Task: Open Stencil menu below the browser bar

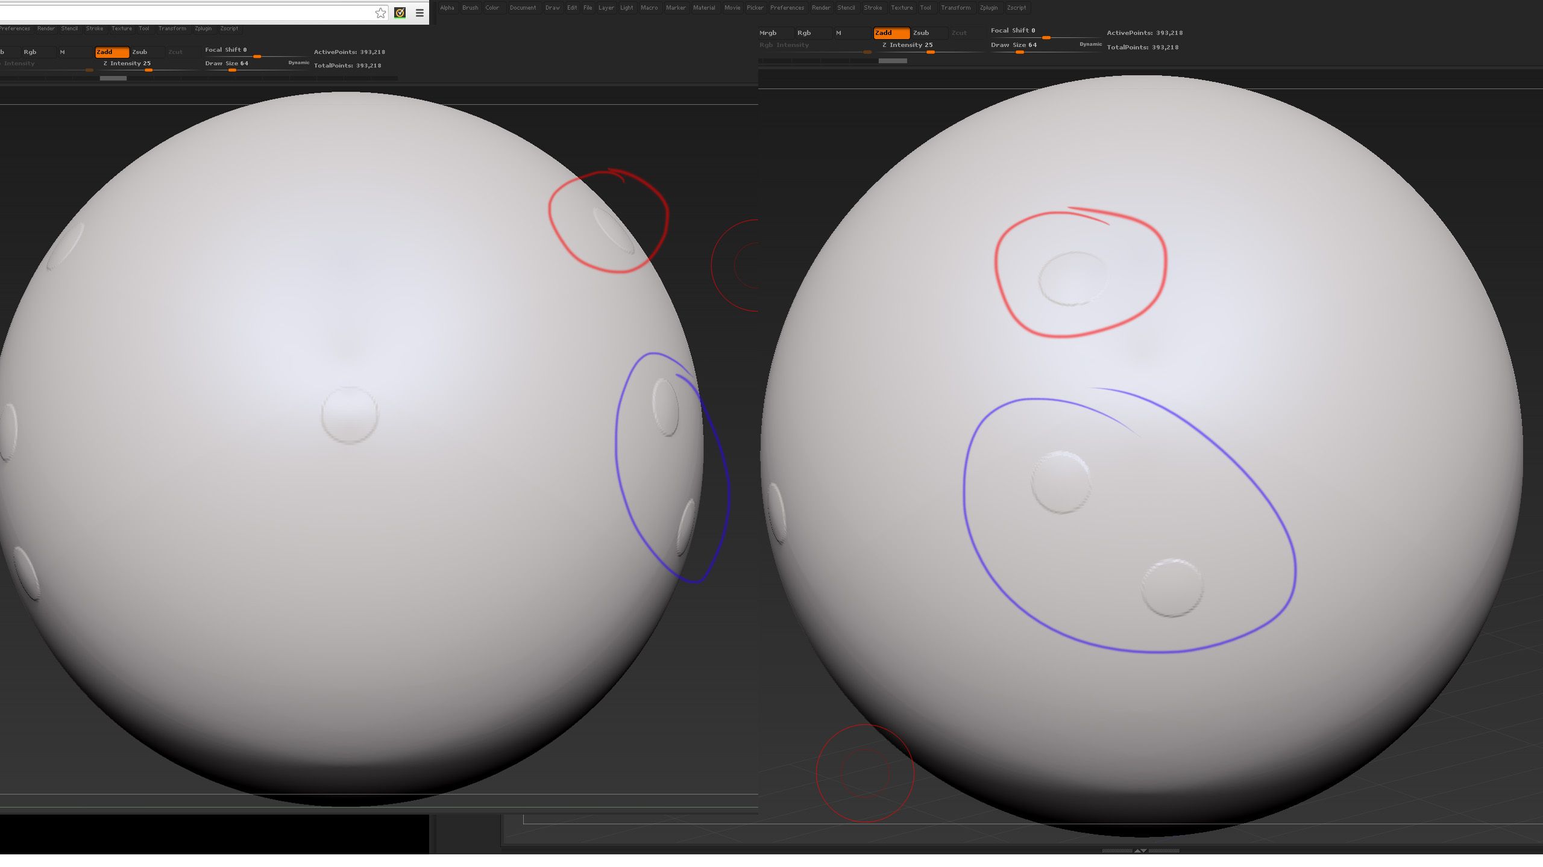Action: pyautogui.click(x=69, y=28)
